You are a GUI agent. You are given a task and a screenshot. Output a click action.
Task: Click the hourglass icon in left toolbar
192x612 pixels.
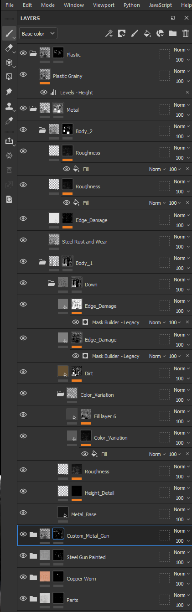click(8, 170)
